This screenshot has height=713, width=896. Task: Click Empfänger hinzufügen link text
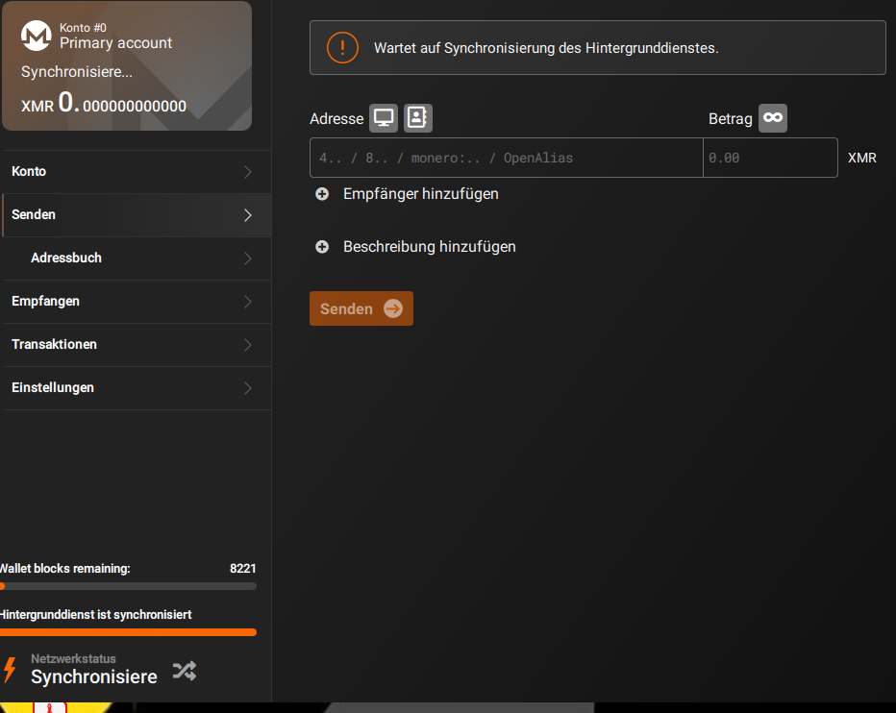point(420,194)
